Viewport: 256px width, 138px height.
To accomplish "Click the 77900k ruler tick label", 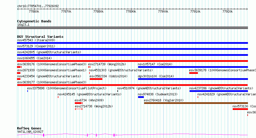I will [163, 11].
